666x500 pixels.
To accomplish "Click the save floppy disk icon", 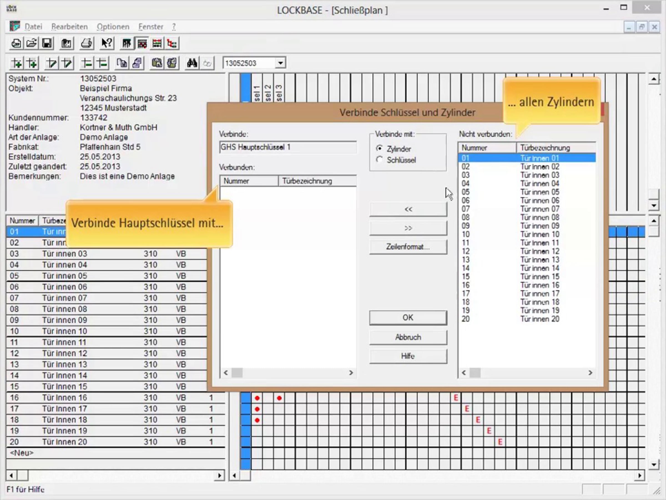I will click(x=47, y=44).
